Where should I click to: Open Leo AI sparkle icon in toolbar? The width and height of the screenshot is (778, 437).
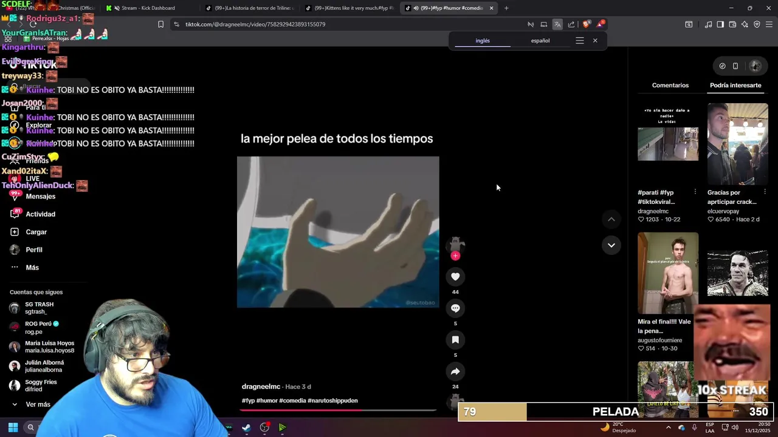745,24
